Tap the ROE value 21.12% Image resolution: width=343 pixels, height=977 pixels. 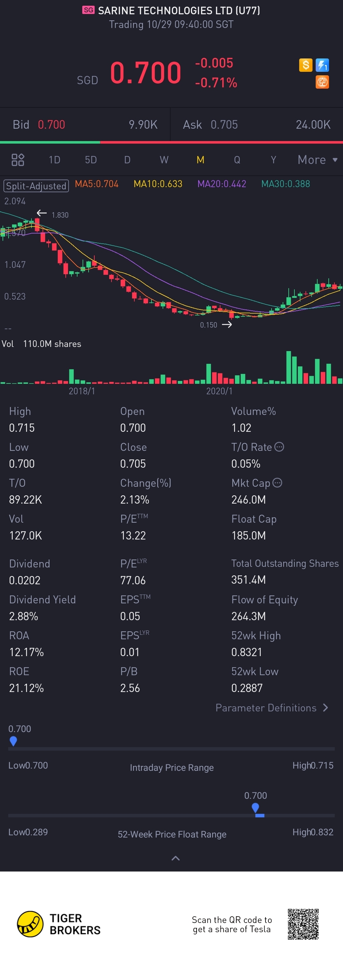coord(27,688)
